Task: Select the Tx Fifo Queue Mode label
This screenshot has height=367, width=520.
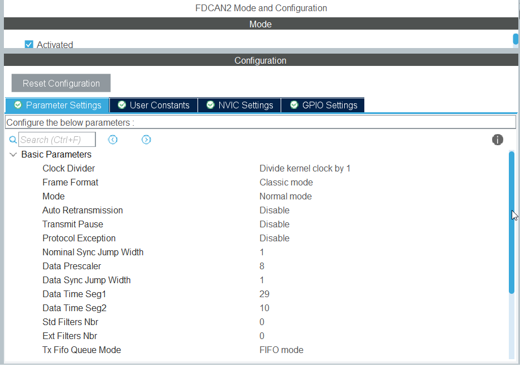Action: click(x=81, y=350)
